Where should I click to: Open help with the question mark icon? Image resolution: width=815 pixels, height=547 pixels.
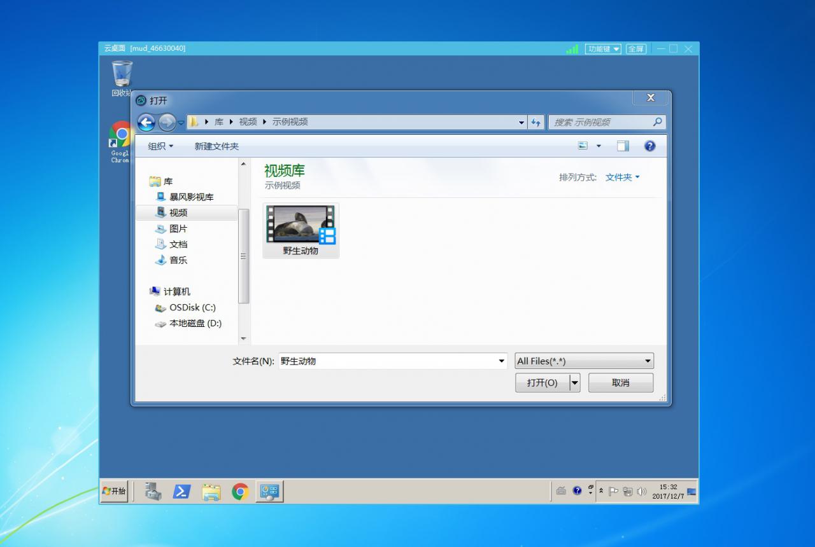coord(649,146)
